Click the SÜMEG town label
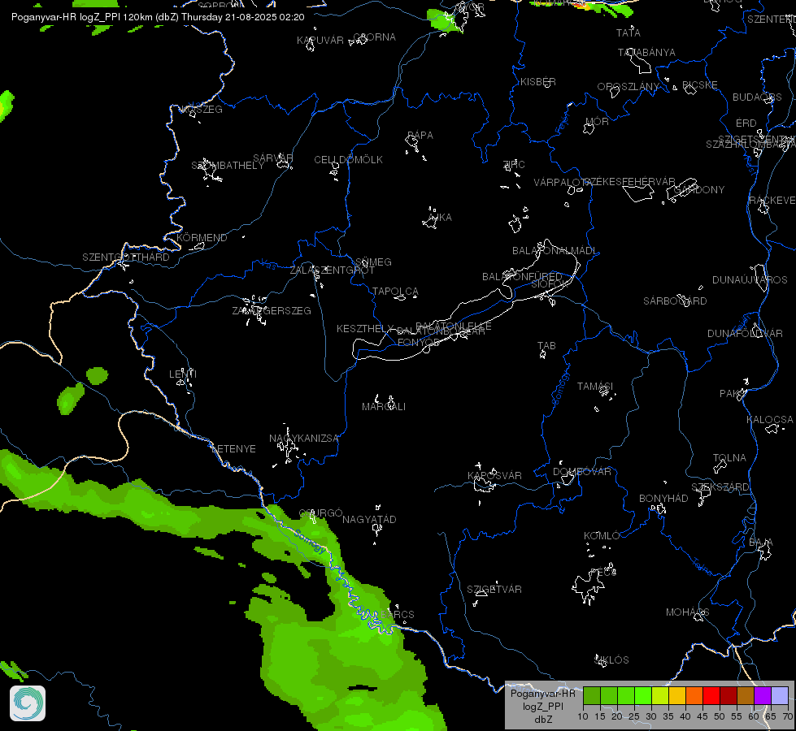Viewport: 796px width, 731px height. [x=373, y=262]
